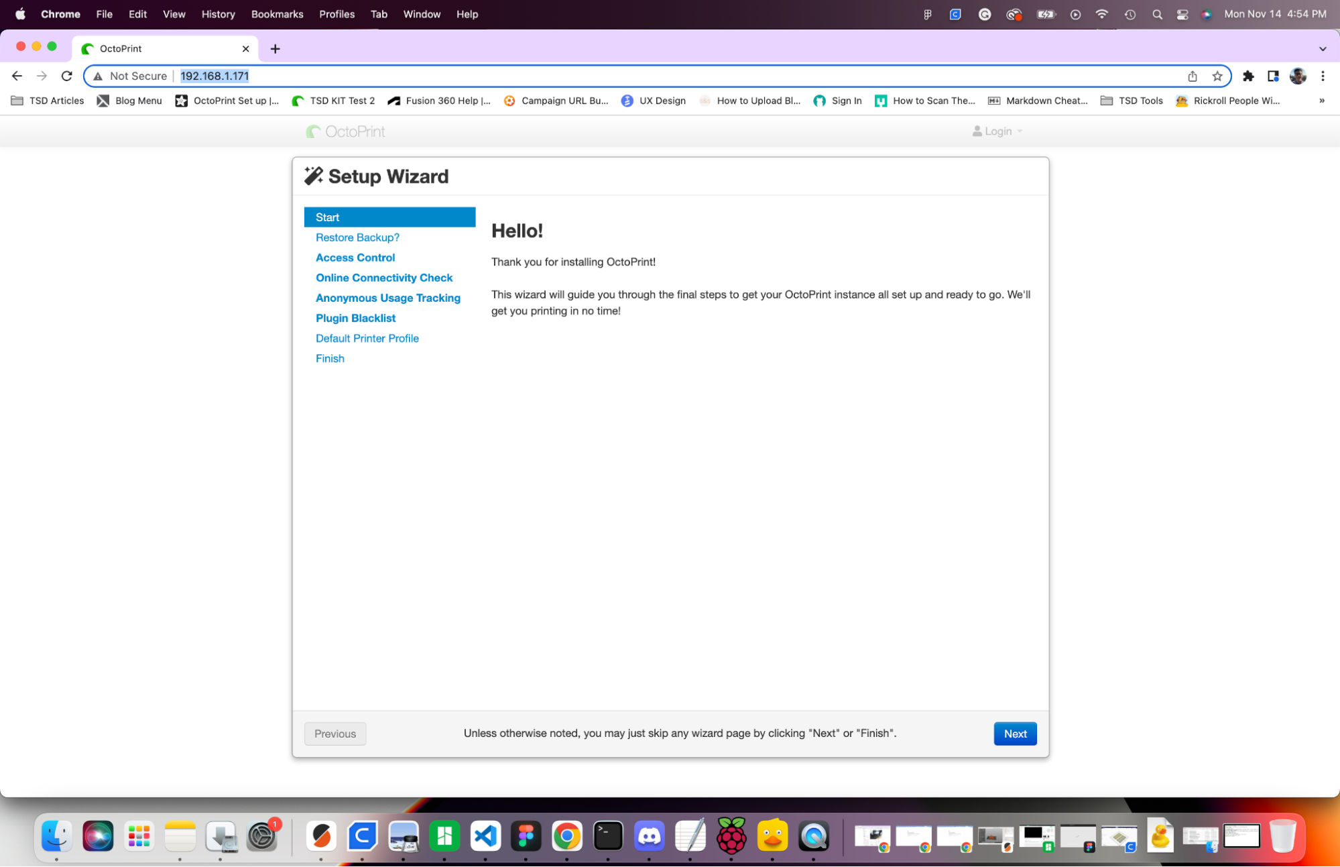The width and height of the screenshot is (1340, 867).
Task: Close the OctoPrint tab
Action: coord(245,48)
